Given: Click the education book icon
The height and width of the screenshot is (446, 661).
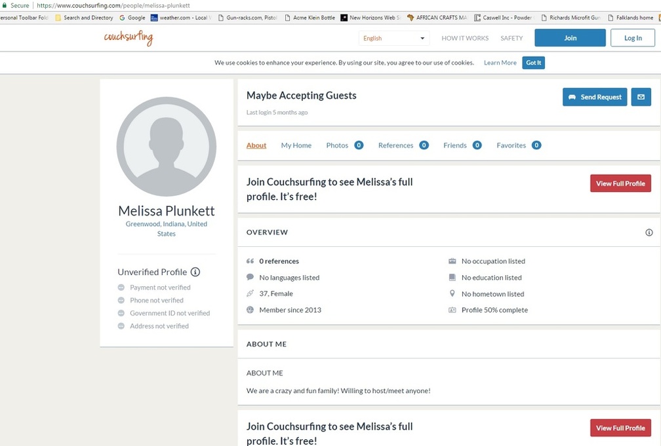Looking at the screenshot, I should (452, 277).
